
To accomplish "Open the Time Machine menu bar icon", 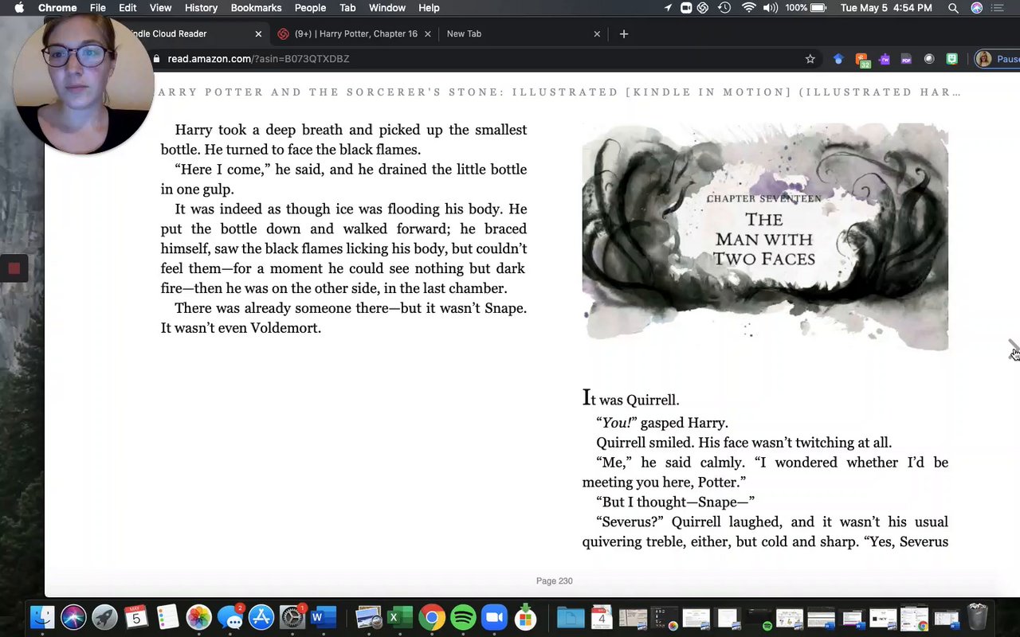I will [x=724, y=8].
